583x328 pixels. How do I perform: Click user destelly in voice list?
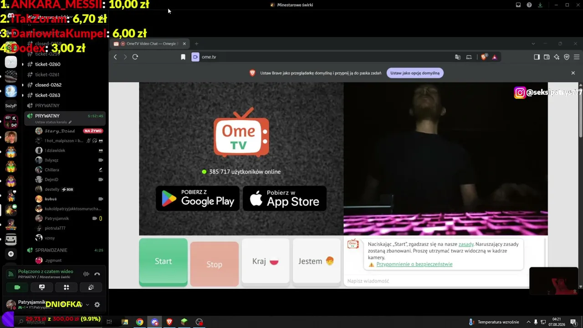[52, 190]
